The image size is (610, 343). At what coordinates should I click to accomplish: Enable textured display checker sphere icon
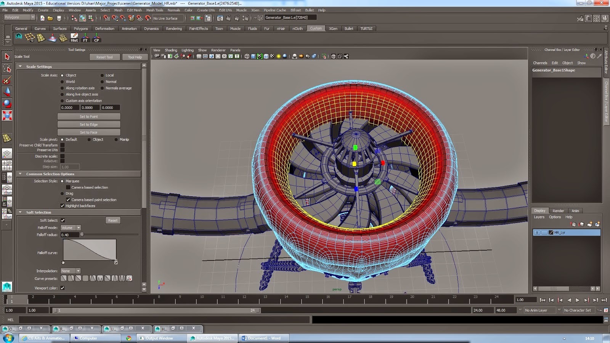click(272, 56)
